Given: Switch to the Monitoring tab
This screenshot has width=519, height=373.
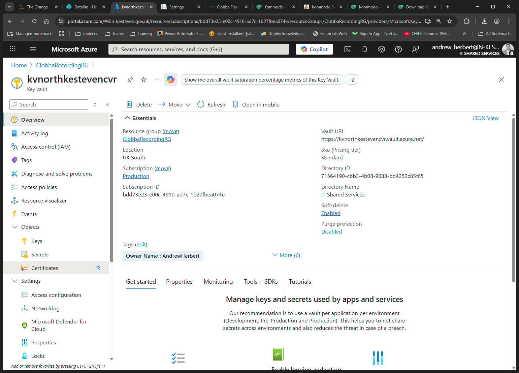Looking at the screenshot, I should [x=218, y=282].
